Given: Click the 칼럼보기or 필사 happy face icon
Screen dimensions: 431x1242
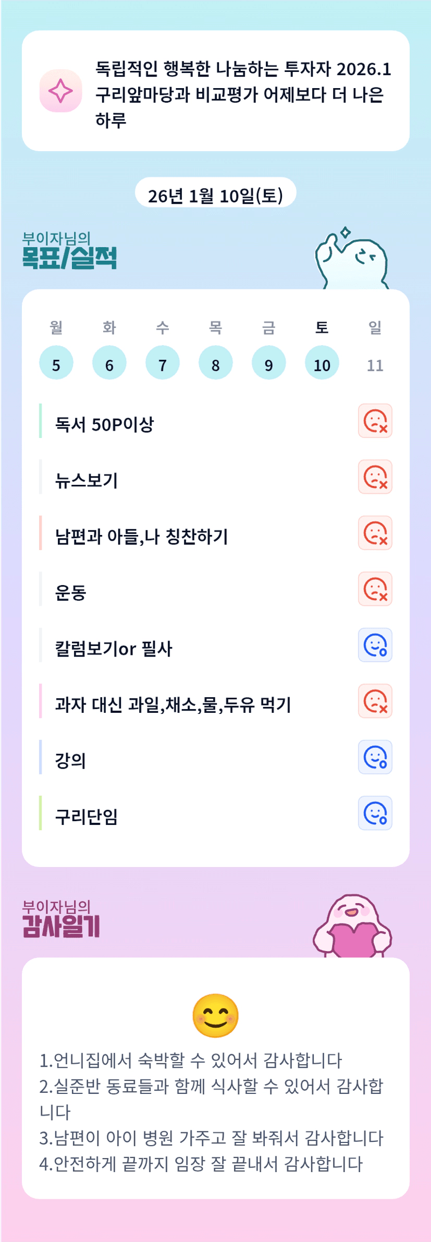Looking at the screenshot, I should (x=375, y=645).
